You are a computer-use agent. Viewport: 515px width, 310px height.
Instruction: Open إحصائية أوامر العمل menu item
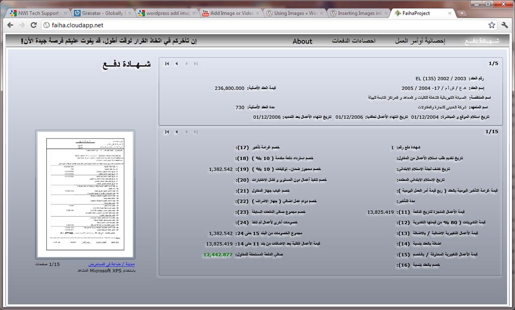point(420,41)
